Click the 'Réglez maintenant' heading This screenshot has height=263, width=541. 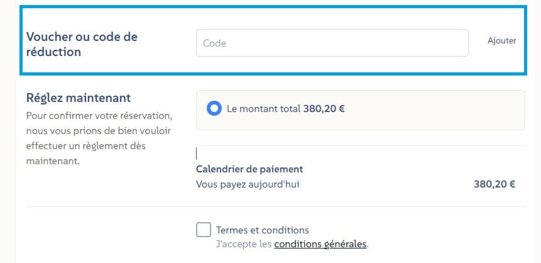click(x=79, y=98)
